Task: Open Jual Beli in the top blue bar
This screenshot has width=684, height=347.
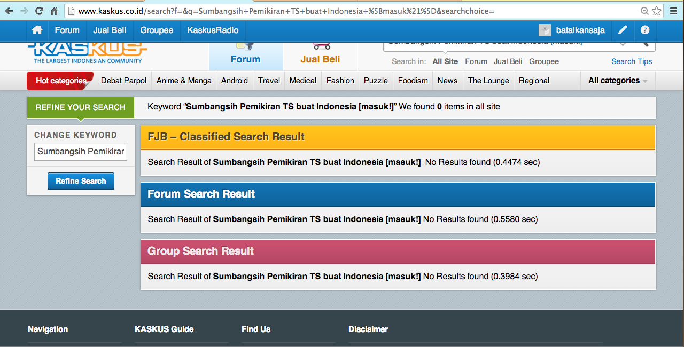Action: tap(110, 30)
